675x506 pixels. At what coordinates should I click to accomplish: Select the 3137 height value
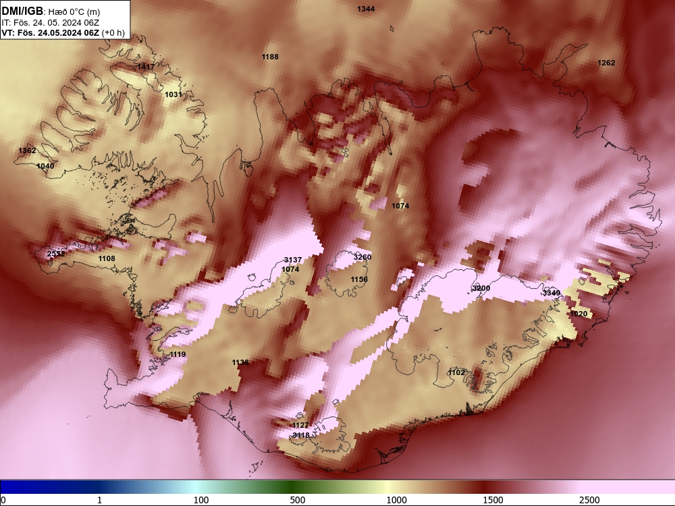click(x=293, y=260)
